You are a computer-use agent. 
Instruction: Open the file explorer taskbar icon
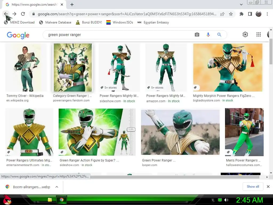point(50,200)
